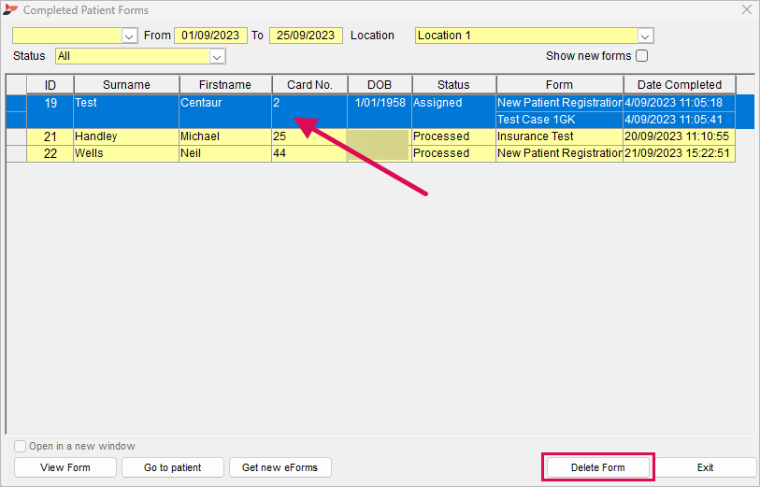Viewport: 760px width, 487px height.
Task: Click the DOB column header
Action: (x=380, y=85)
